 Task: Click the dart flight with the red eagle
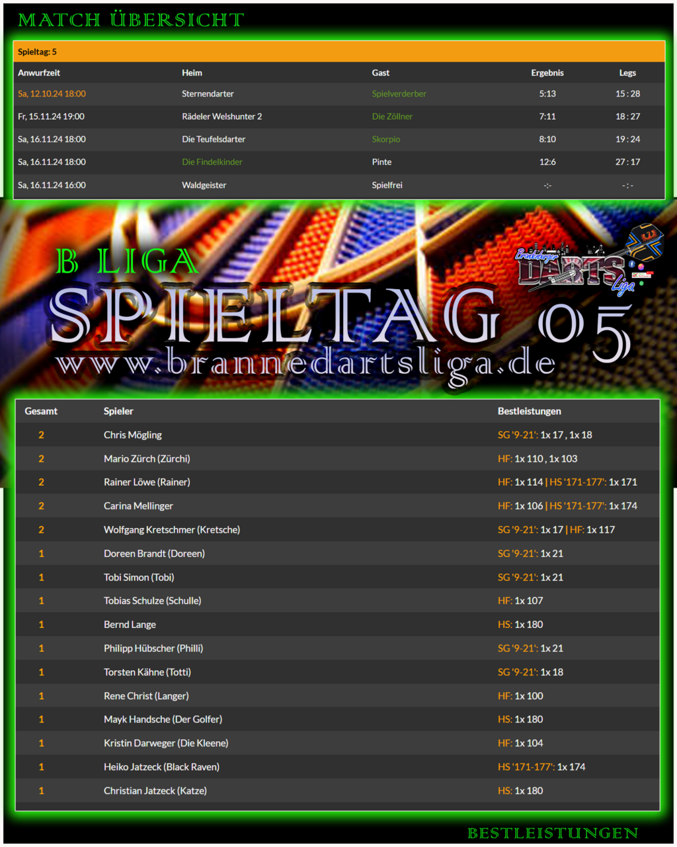click(x=645, y=243)
